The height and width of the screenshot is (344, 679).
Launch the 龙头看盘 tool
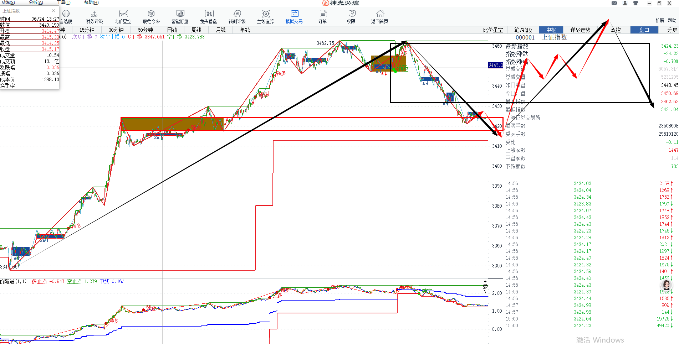[209, 17]
